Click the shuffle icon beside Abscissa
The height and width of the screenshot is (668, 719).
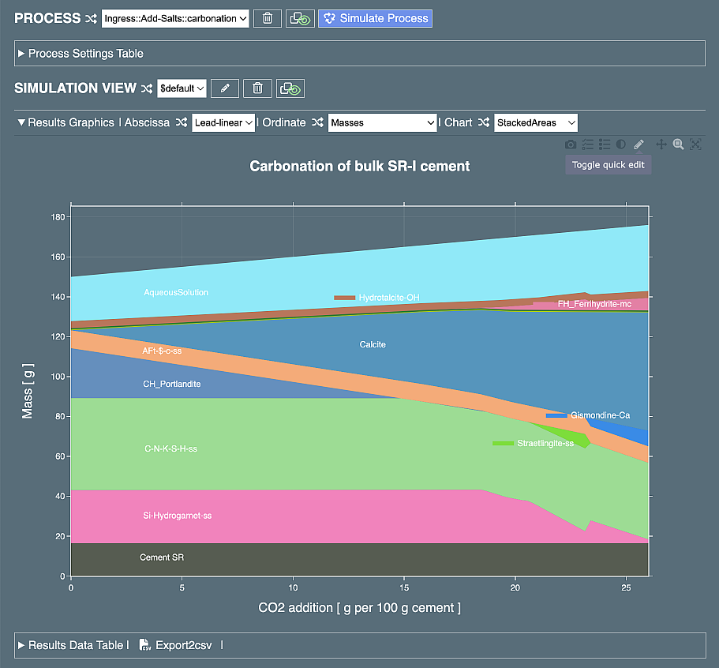(x=182, y=122)
